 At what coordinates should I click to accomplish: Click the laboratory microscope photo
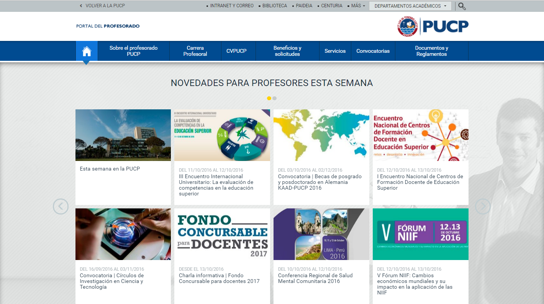[x=123, y=234]
